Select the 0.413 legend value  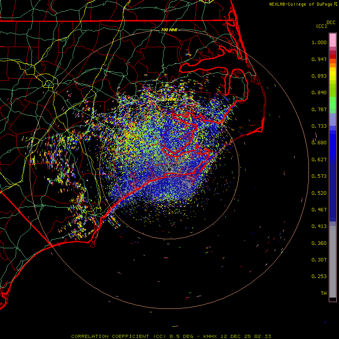click(319, 226)
